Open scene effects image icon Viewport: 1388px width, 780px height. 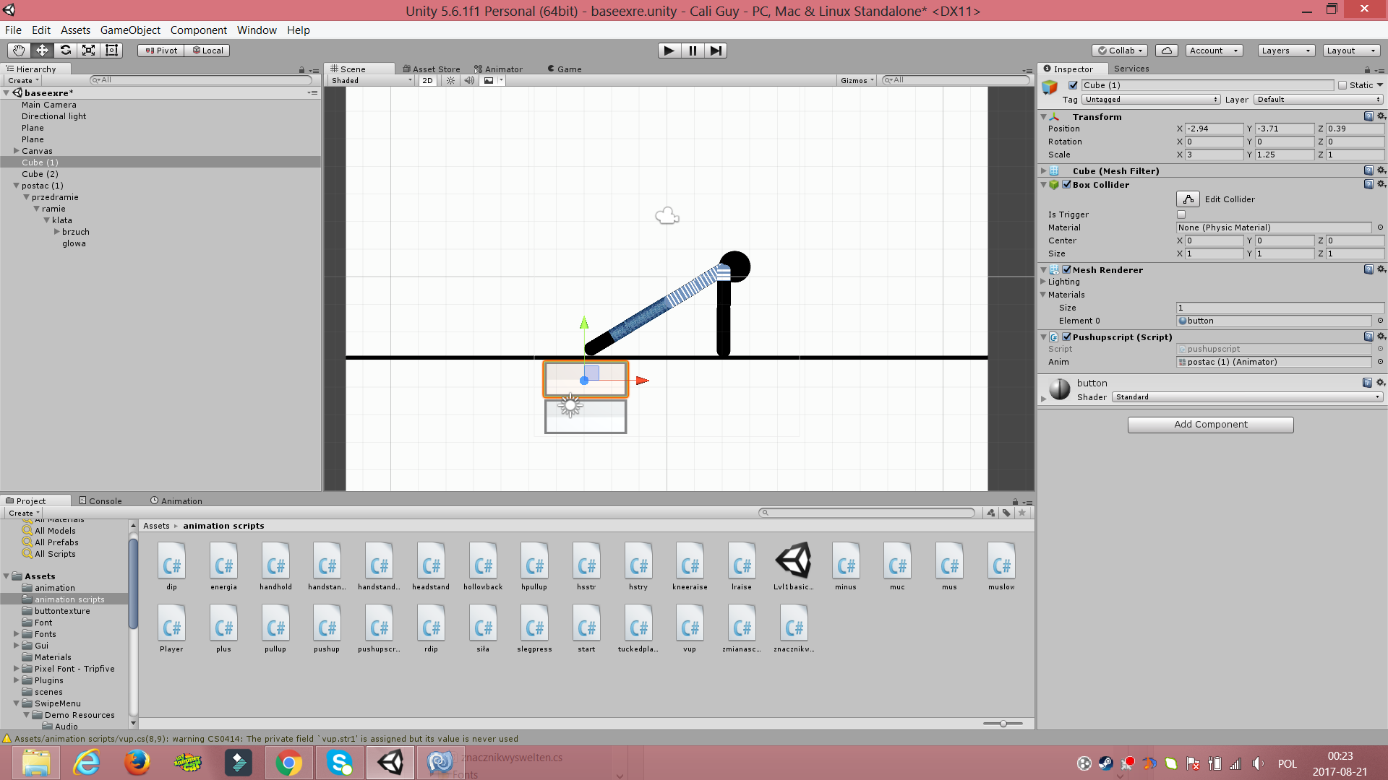tap(489, 80)
